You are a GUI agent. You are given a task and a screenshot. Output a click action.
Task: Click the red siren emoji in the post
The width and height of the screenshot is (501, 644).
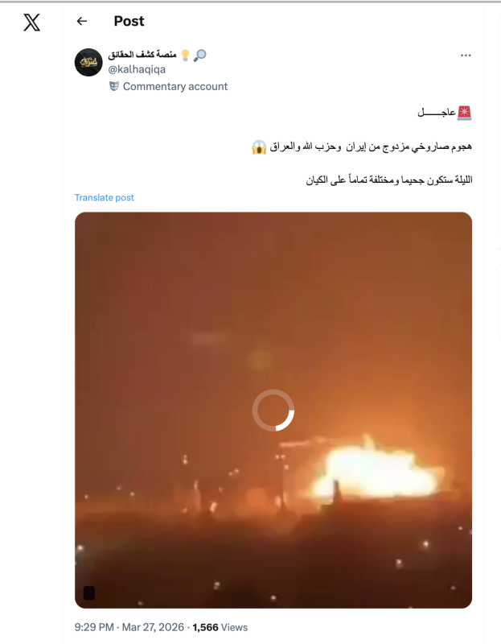(465, 113)
